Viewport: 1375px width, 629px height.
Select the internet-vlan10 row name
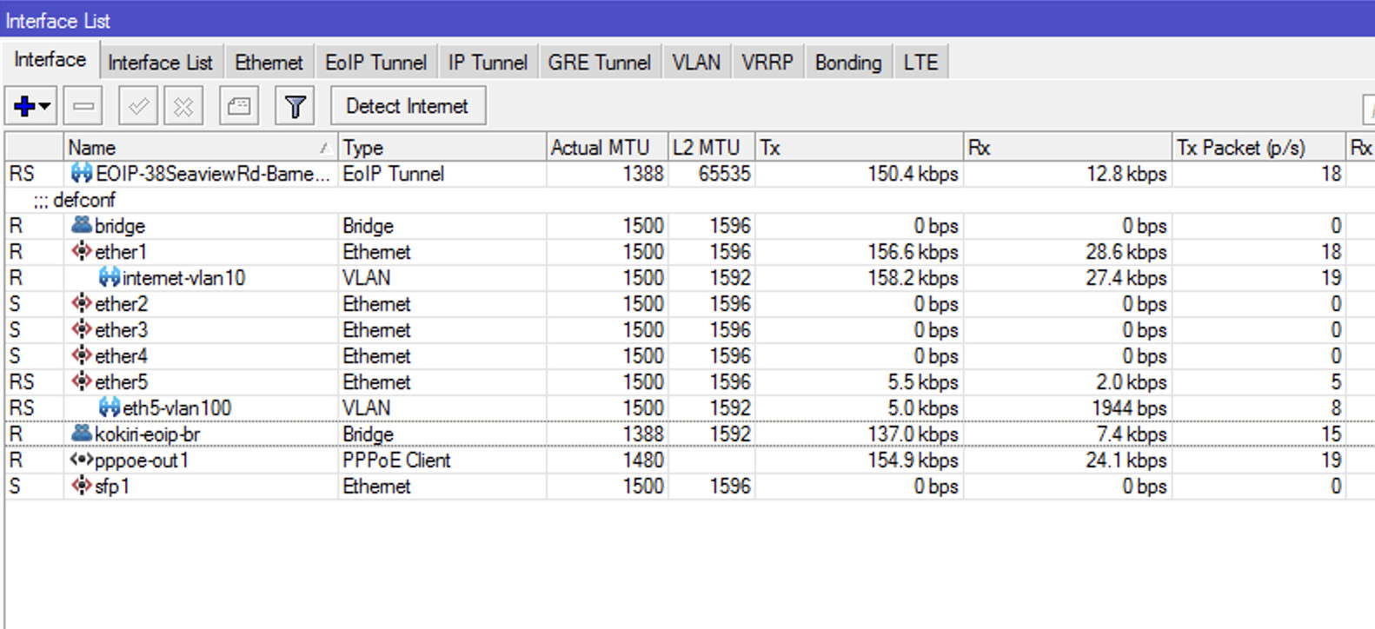click(183, 278)
